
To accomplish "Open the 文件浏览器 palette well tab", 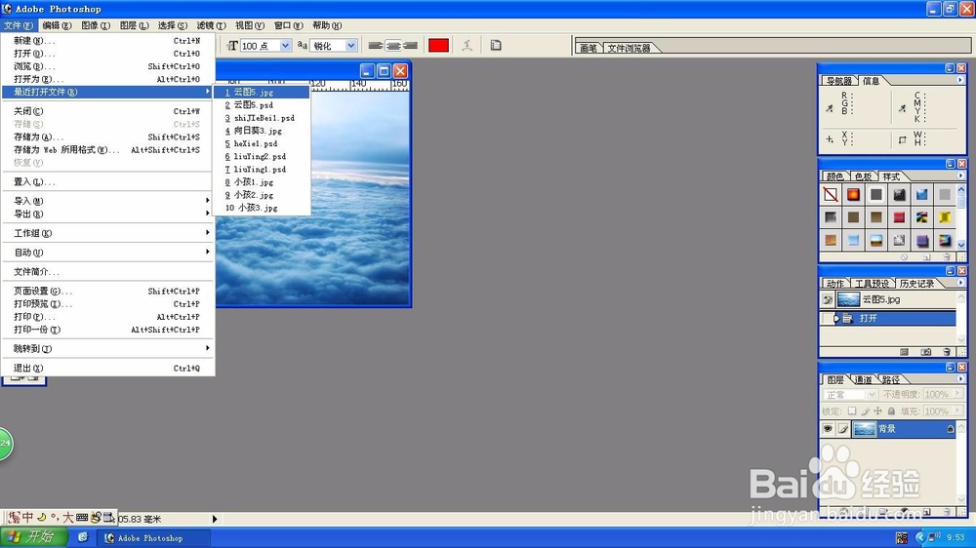I will tap(629, 48).
